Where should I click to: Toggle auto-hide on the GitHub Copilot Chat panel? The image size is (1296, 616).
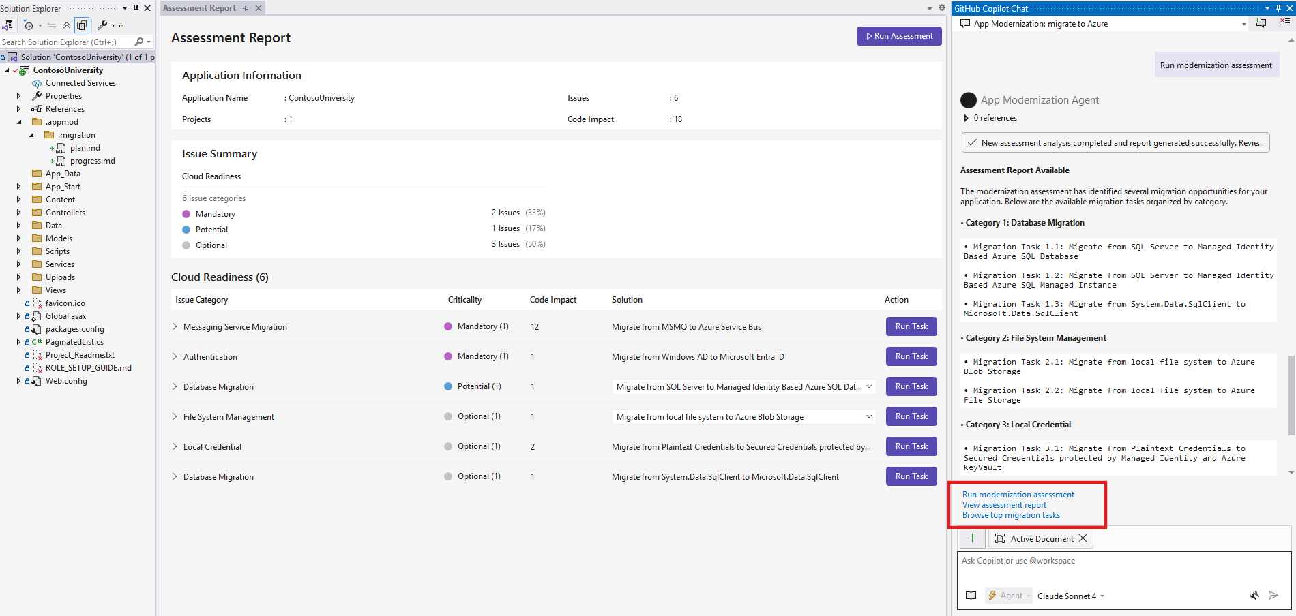pyautogui.click(x=1277, y=8)
